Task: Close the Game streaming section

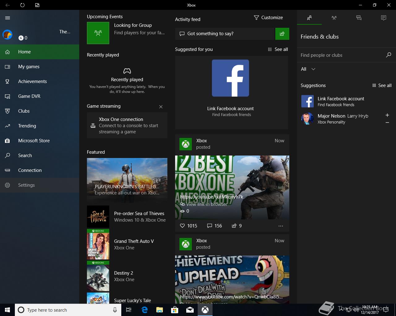Action: click(161, 107)
